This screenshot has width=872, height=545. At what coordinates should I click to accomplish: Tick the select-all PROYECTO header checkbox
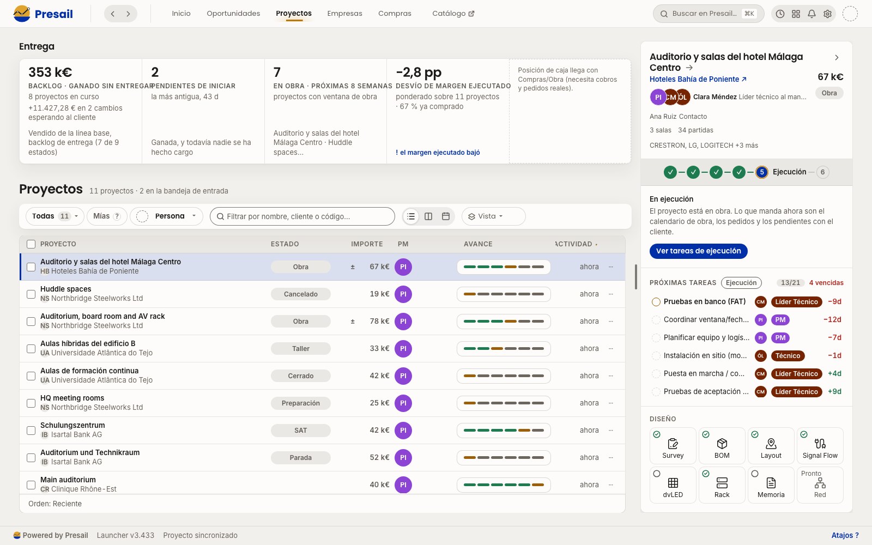coord(31,244)
